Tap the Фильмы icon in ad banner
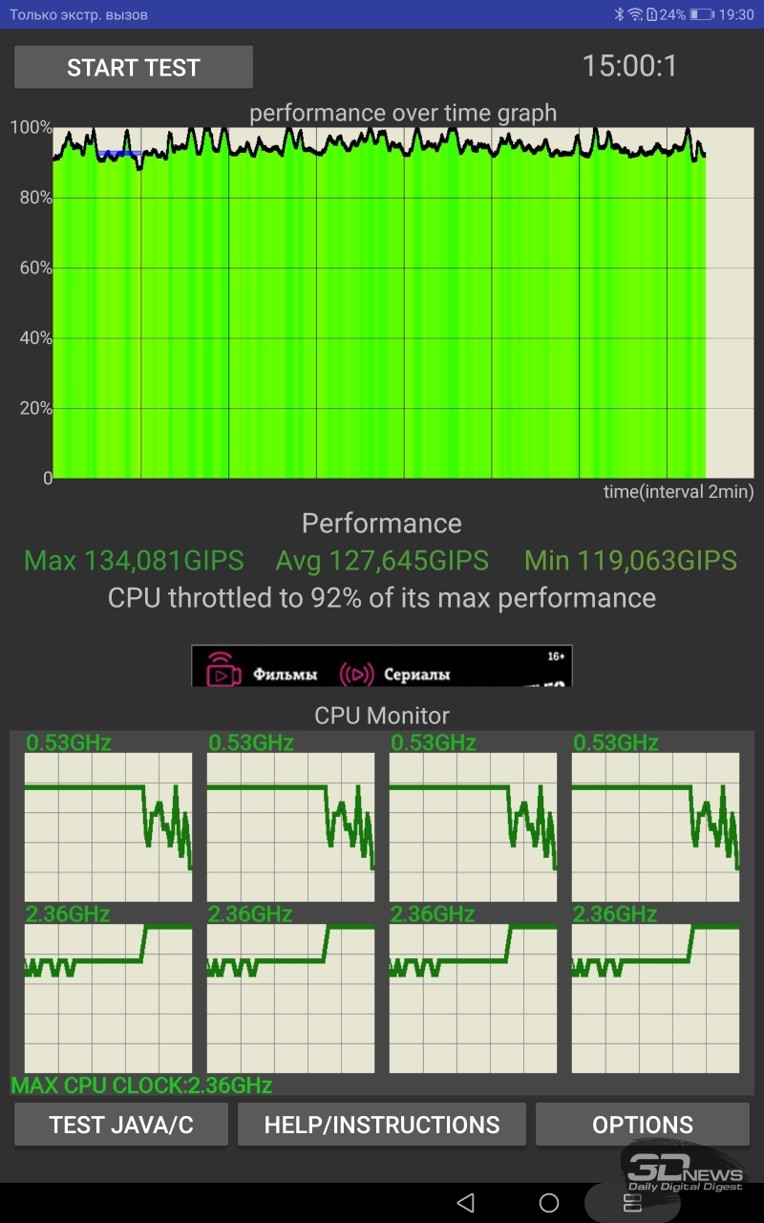Screen dimensions: 764x1223 click(x=223, y=671)
